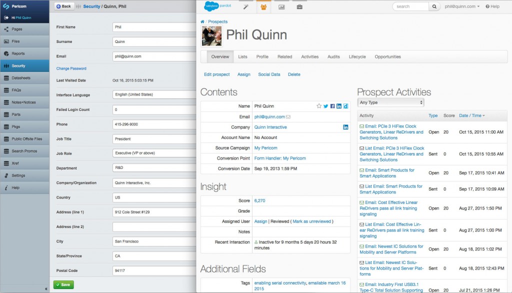Click the green Save button
Viewport: 512px width, 293px height.
(63, 284)
